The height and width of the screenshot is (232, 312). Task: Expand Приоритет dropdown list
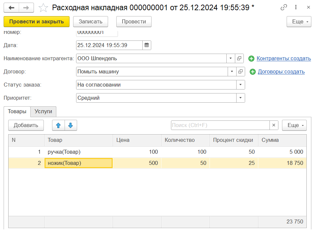(x=241, y=98)
